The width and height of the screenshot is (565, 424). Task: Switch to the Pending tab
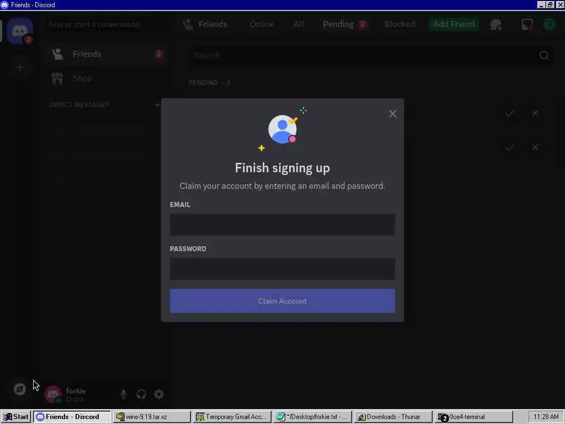(x=344, y=24)
